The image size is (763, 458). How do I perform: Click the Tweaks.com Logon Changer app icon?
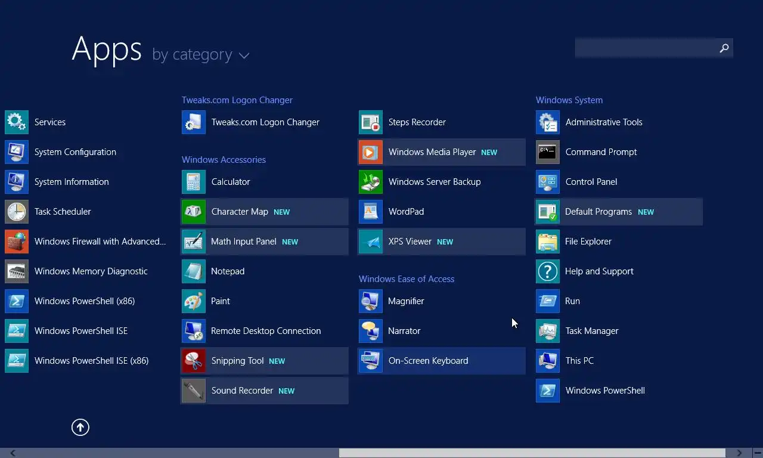tap(194, 122)
